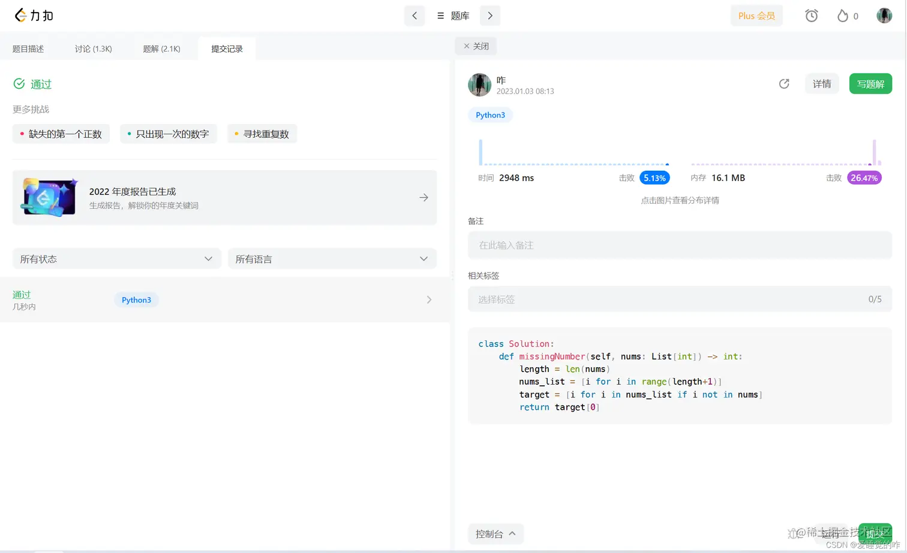The height and width of the screenshot is (553, 907).
Task: Open the 题库 problem list
Action: pos(453,16)
